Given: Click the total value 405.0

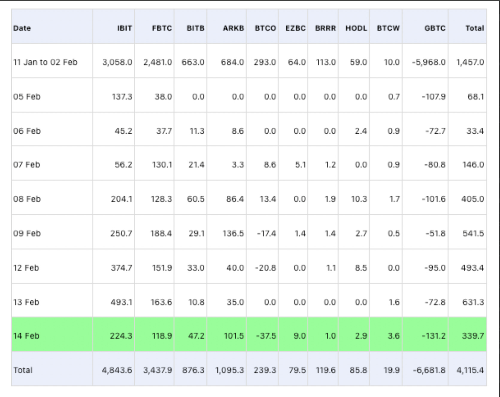Looking at the screenshot, I should 472,199.
